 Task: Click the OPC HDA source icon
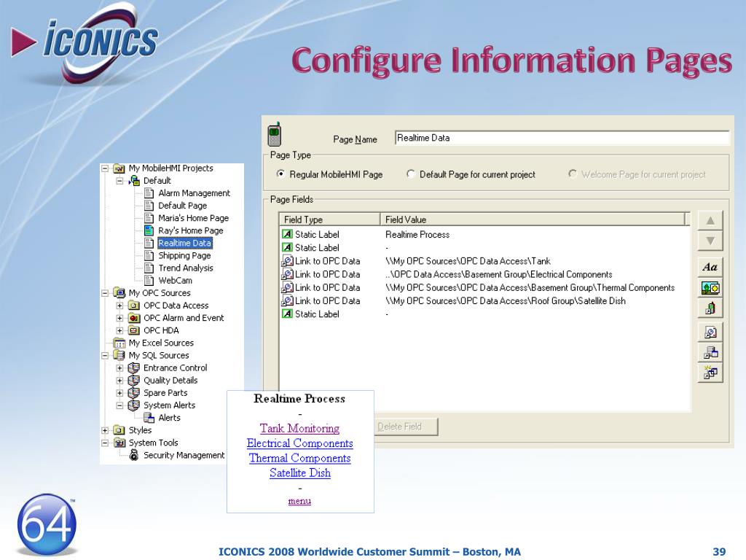point(134,330)
